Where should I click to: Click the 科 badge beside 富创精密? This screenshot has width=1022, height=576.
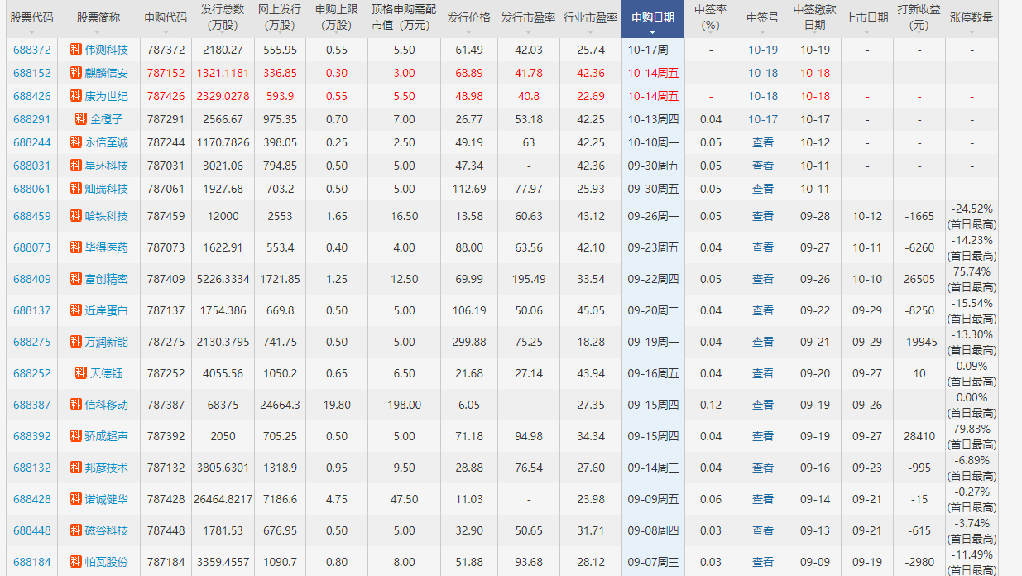click(x=76, y=279)
